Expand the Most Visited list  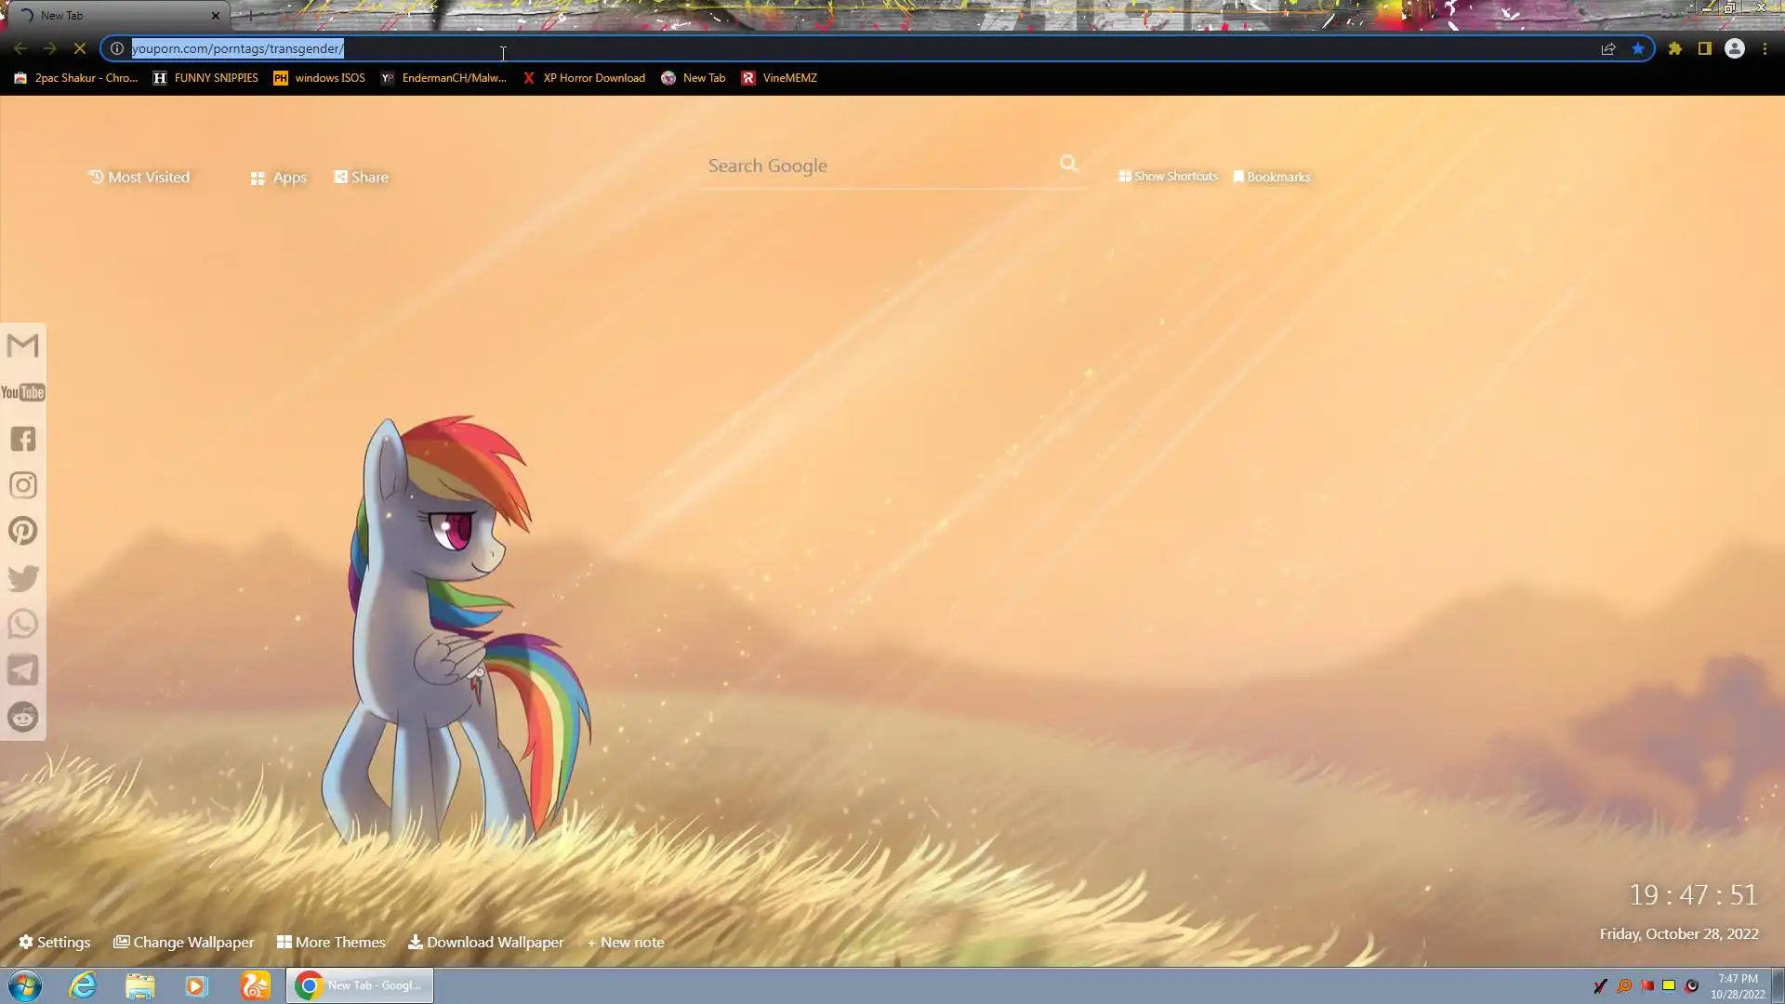pos(139,177)
